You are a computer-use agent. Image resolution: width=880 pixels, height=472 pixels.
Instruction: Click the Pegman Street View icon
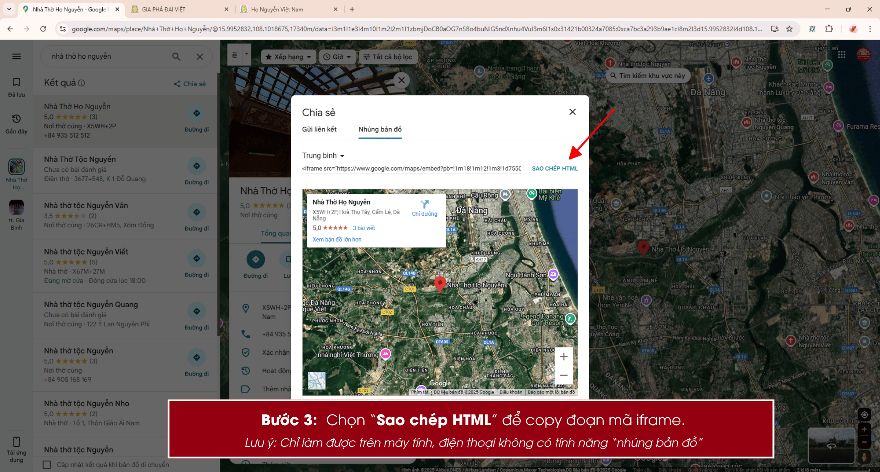[x=865, y=457]
